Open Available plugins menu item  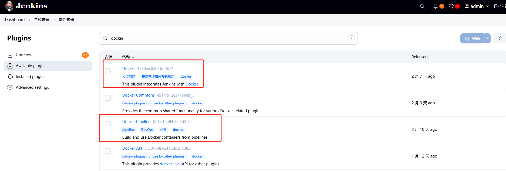point(48,66)
